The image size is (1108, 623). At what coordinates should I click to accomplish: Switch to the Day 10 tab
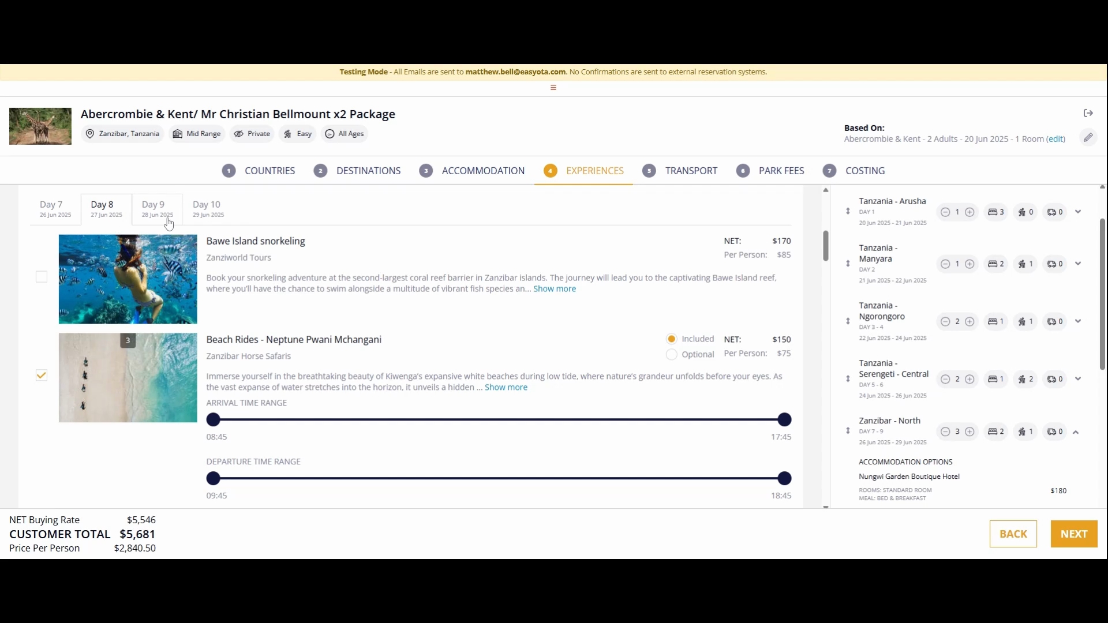point(208,209)
